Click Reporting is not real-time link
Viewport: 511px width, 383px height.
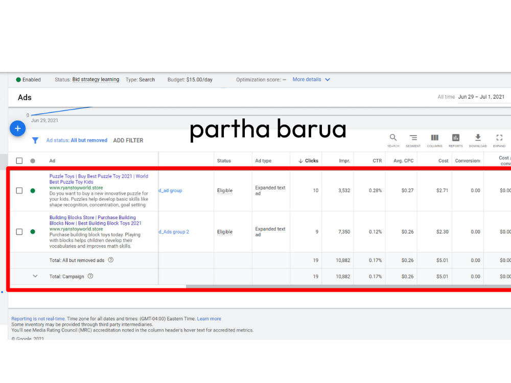coord(38,319)
